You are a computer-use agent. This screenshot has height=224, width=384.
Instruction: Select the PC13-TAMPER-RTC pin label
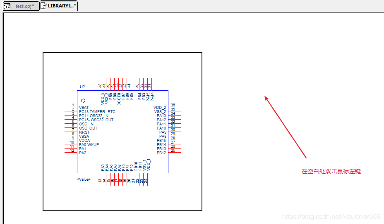(97, 112)
